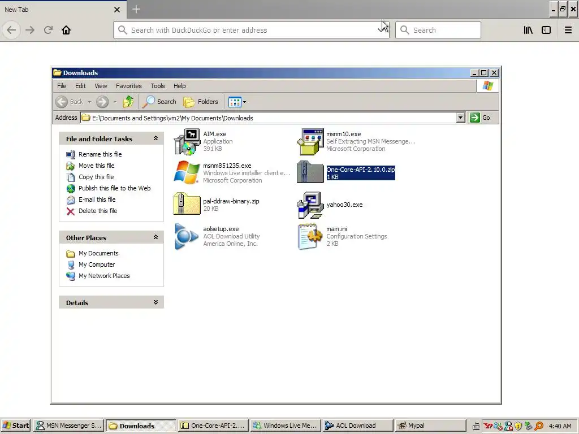Switch to One-Core-API taskbar button
Image resolution: width=579 pixels, height=434 pixels.
(213, 426)
